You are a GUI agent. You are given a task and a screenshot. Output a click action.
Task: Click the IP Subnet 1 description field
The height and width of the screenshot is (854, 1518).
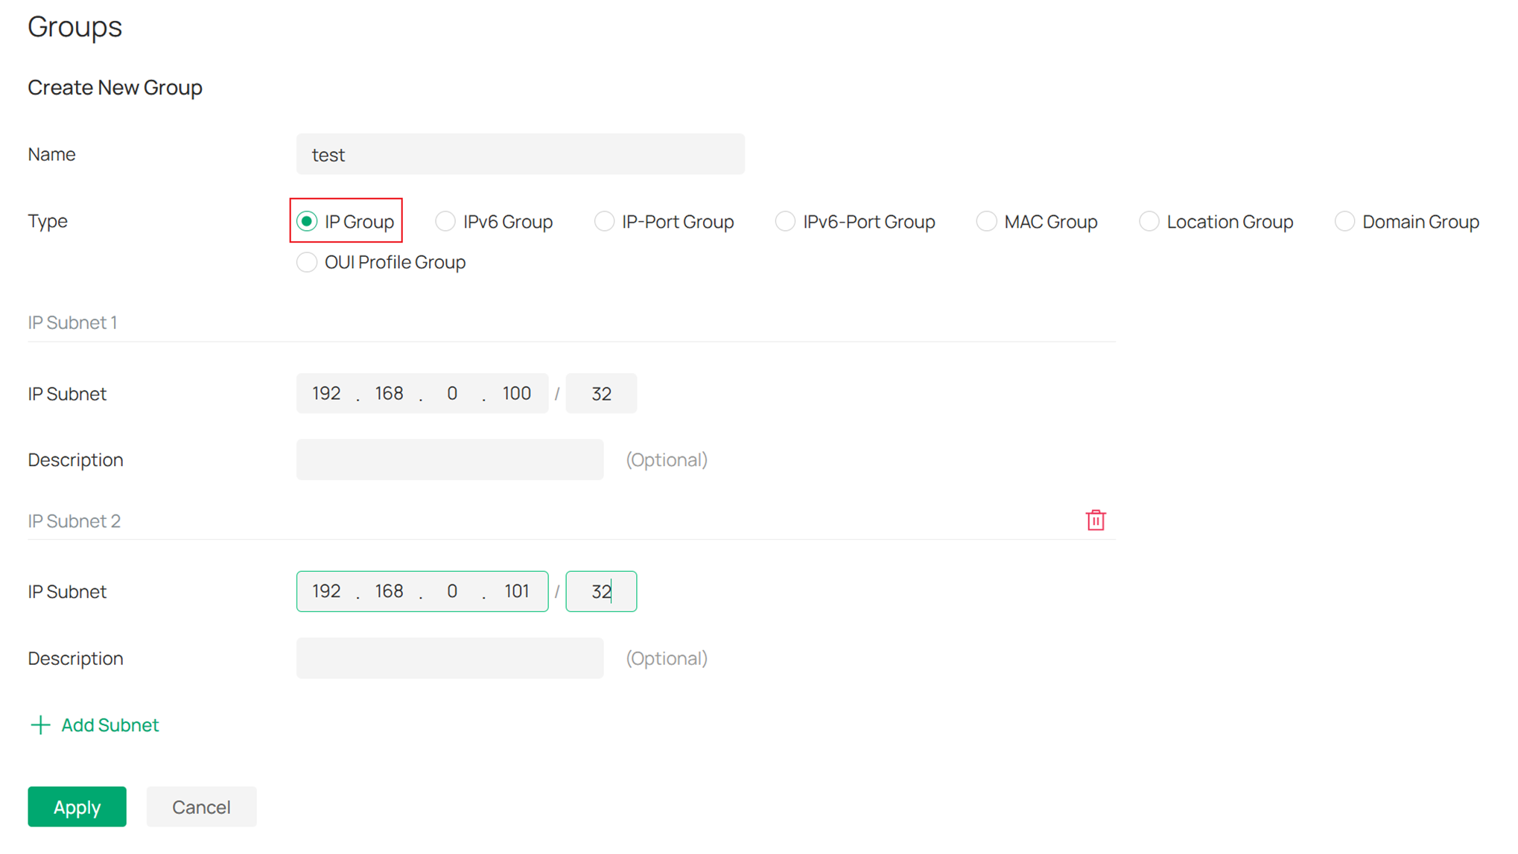point(450,459)
